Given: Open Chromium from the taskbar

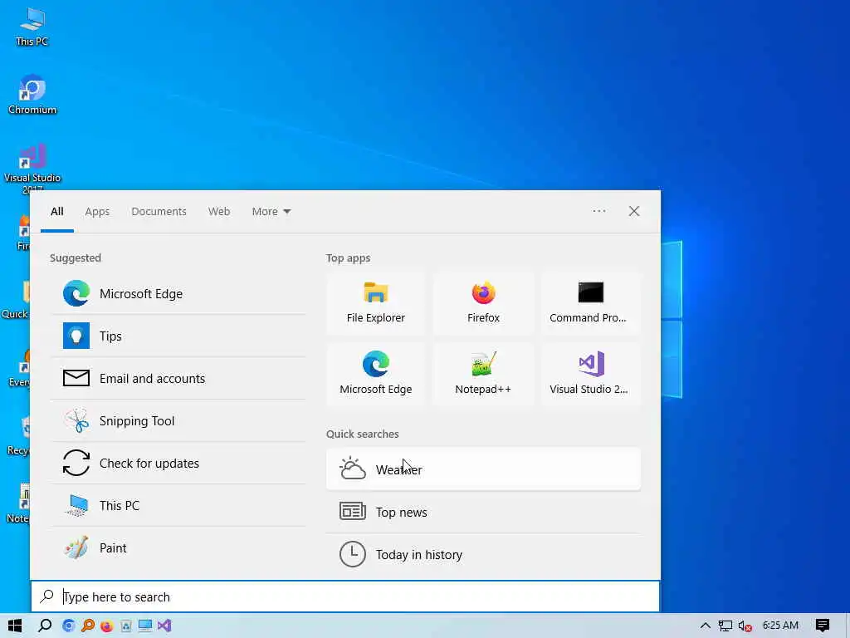Looking at the screenshot, I should coord(68,626).
